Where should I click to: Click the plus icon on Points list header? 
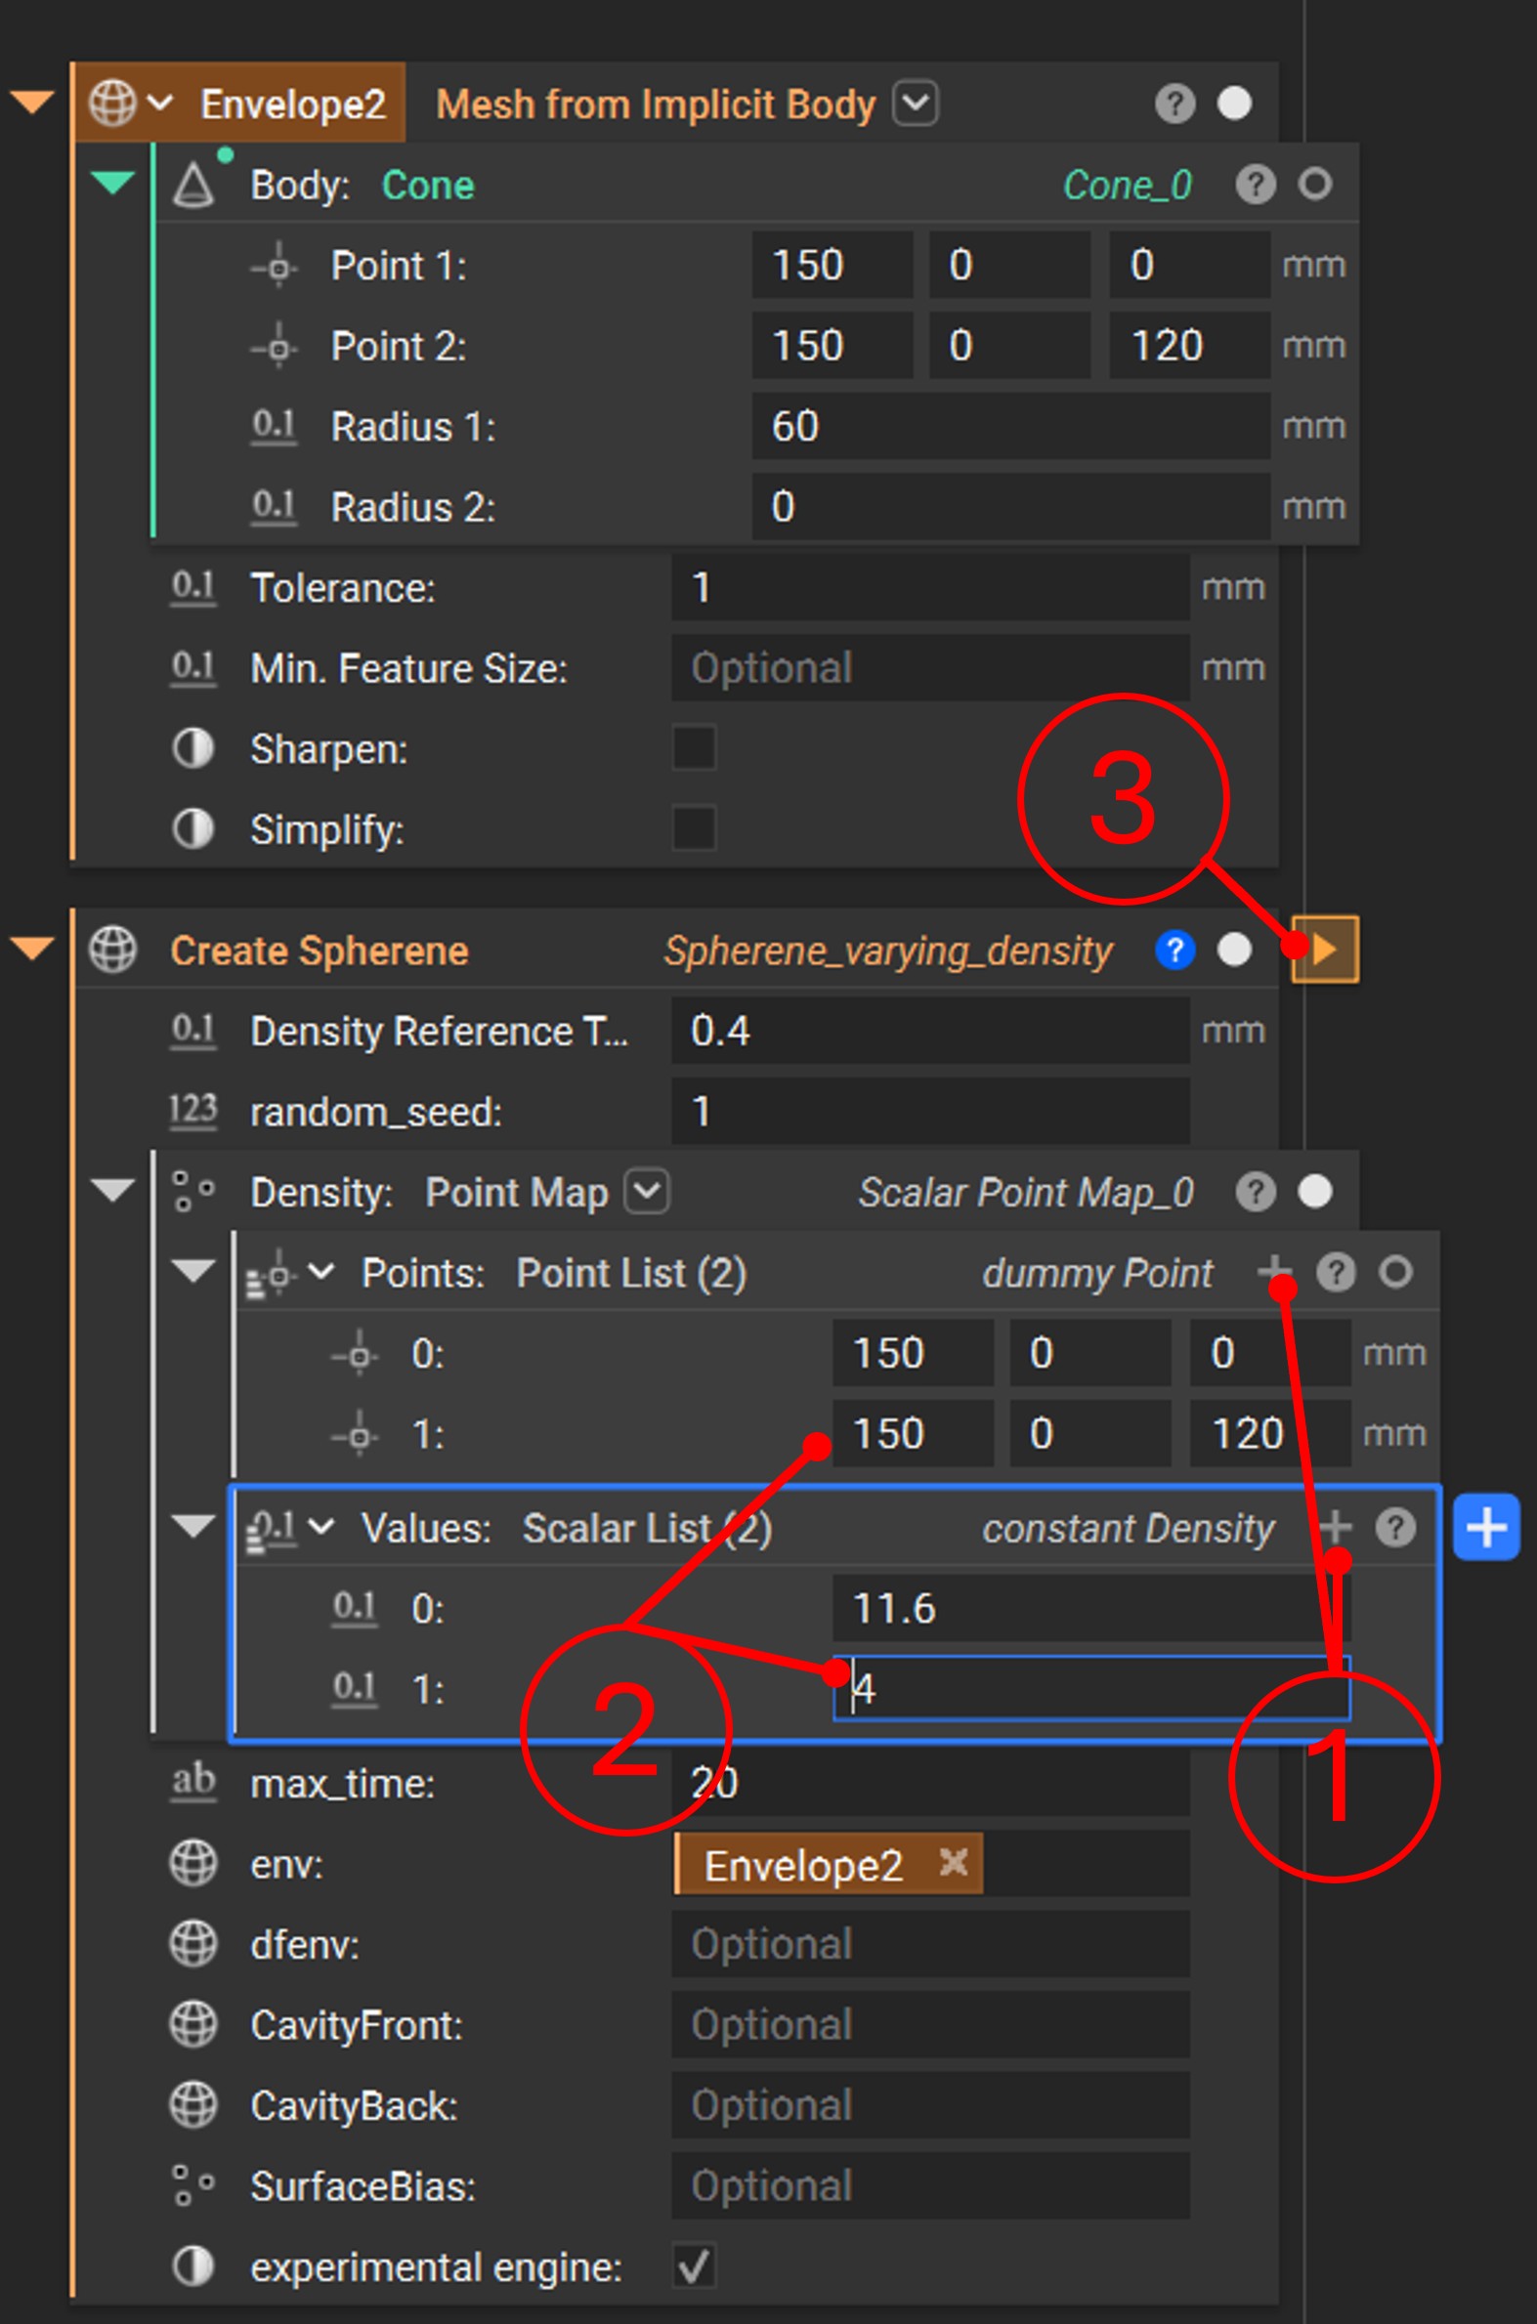pos(1273,1272)
